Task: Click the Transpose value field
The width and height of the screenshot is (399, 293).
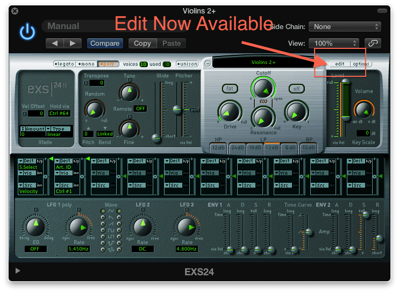Action: pyautogui.click(x=97, y=83)
